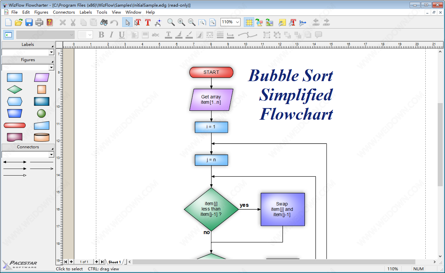
Task: Toggle the side panel visibility button
Action: pyautogui.click(x=8, y=35)
